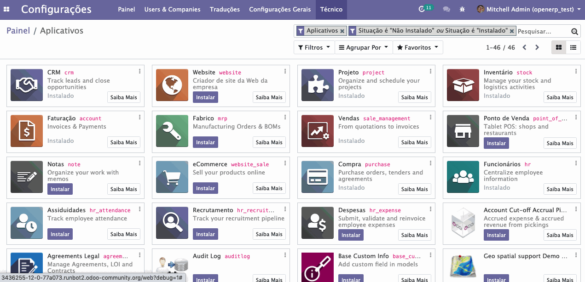Click the Ponto de Venda shop icon
Viewport: 585px width, 282px height.
click(463, 131)
